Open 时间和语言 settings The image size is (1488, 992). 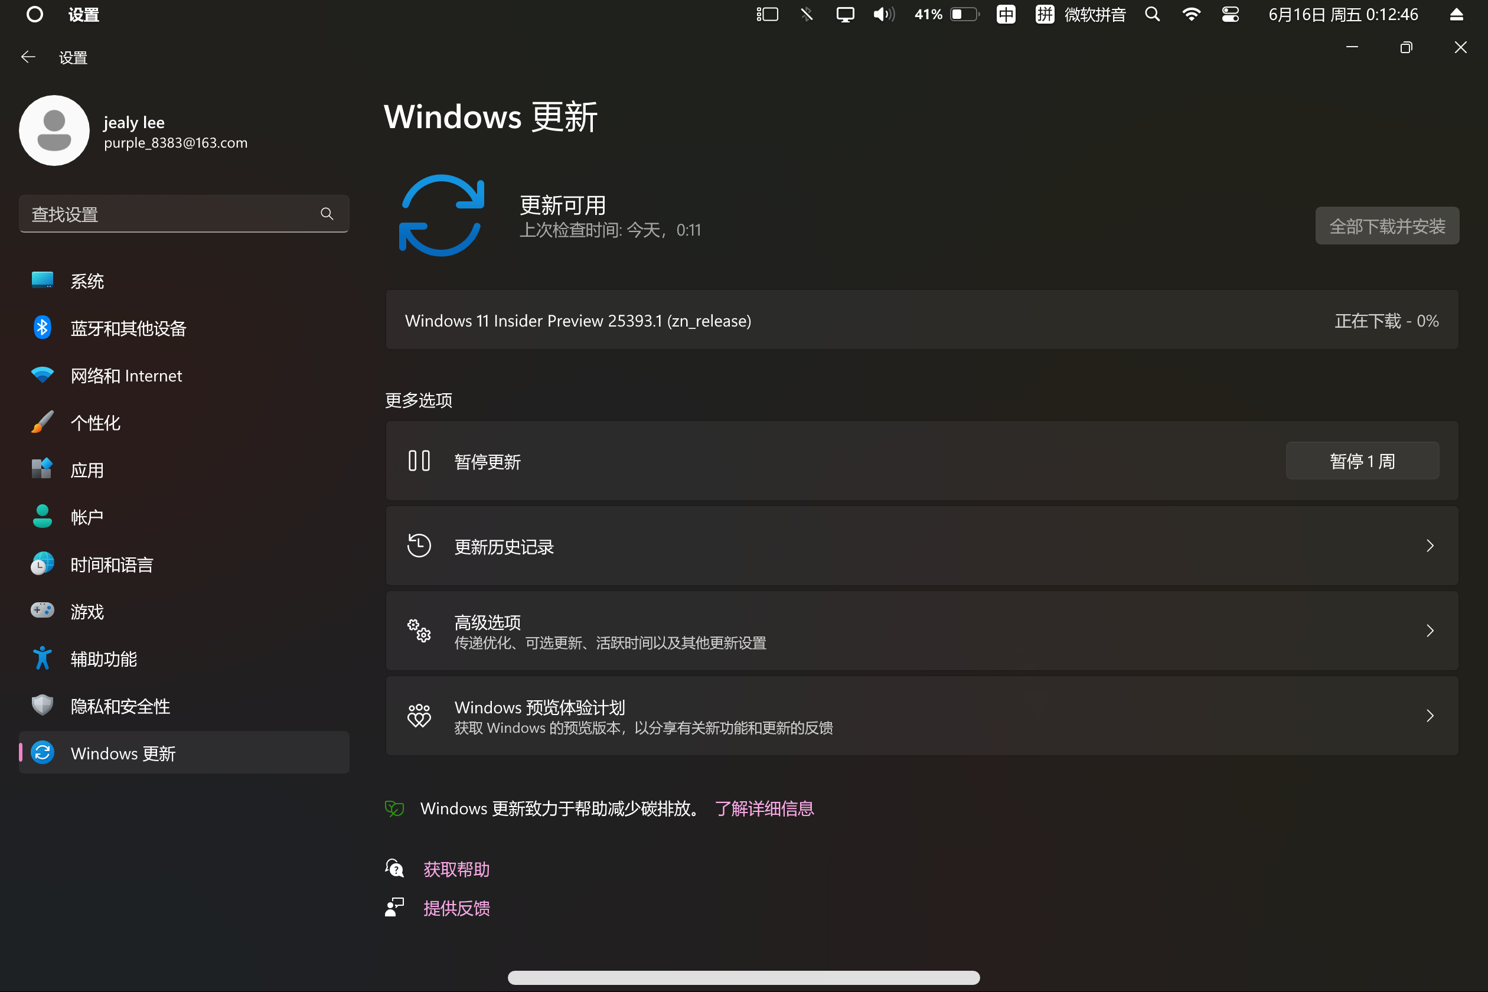(x=184, y=564)
